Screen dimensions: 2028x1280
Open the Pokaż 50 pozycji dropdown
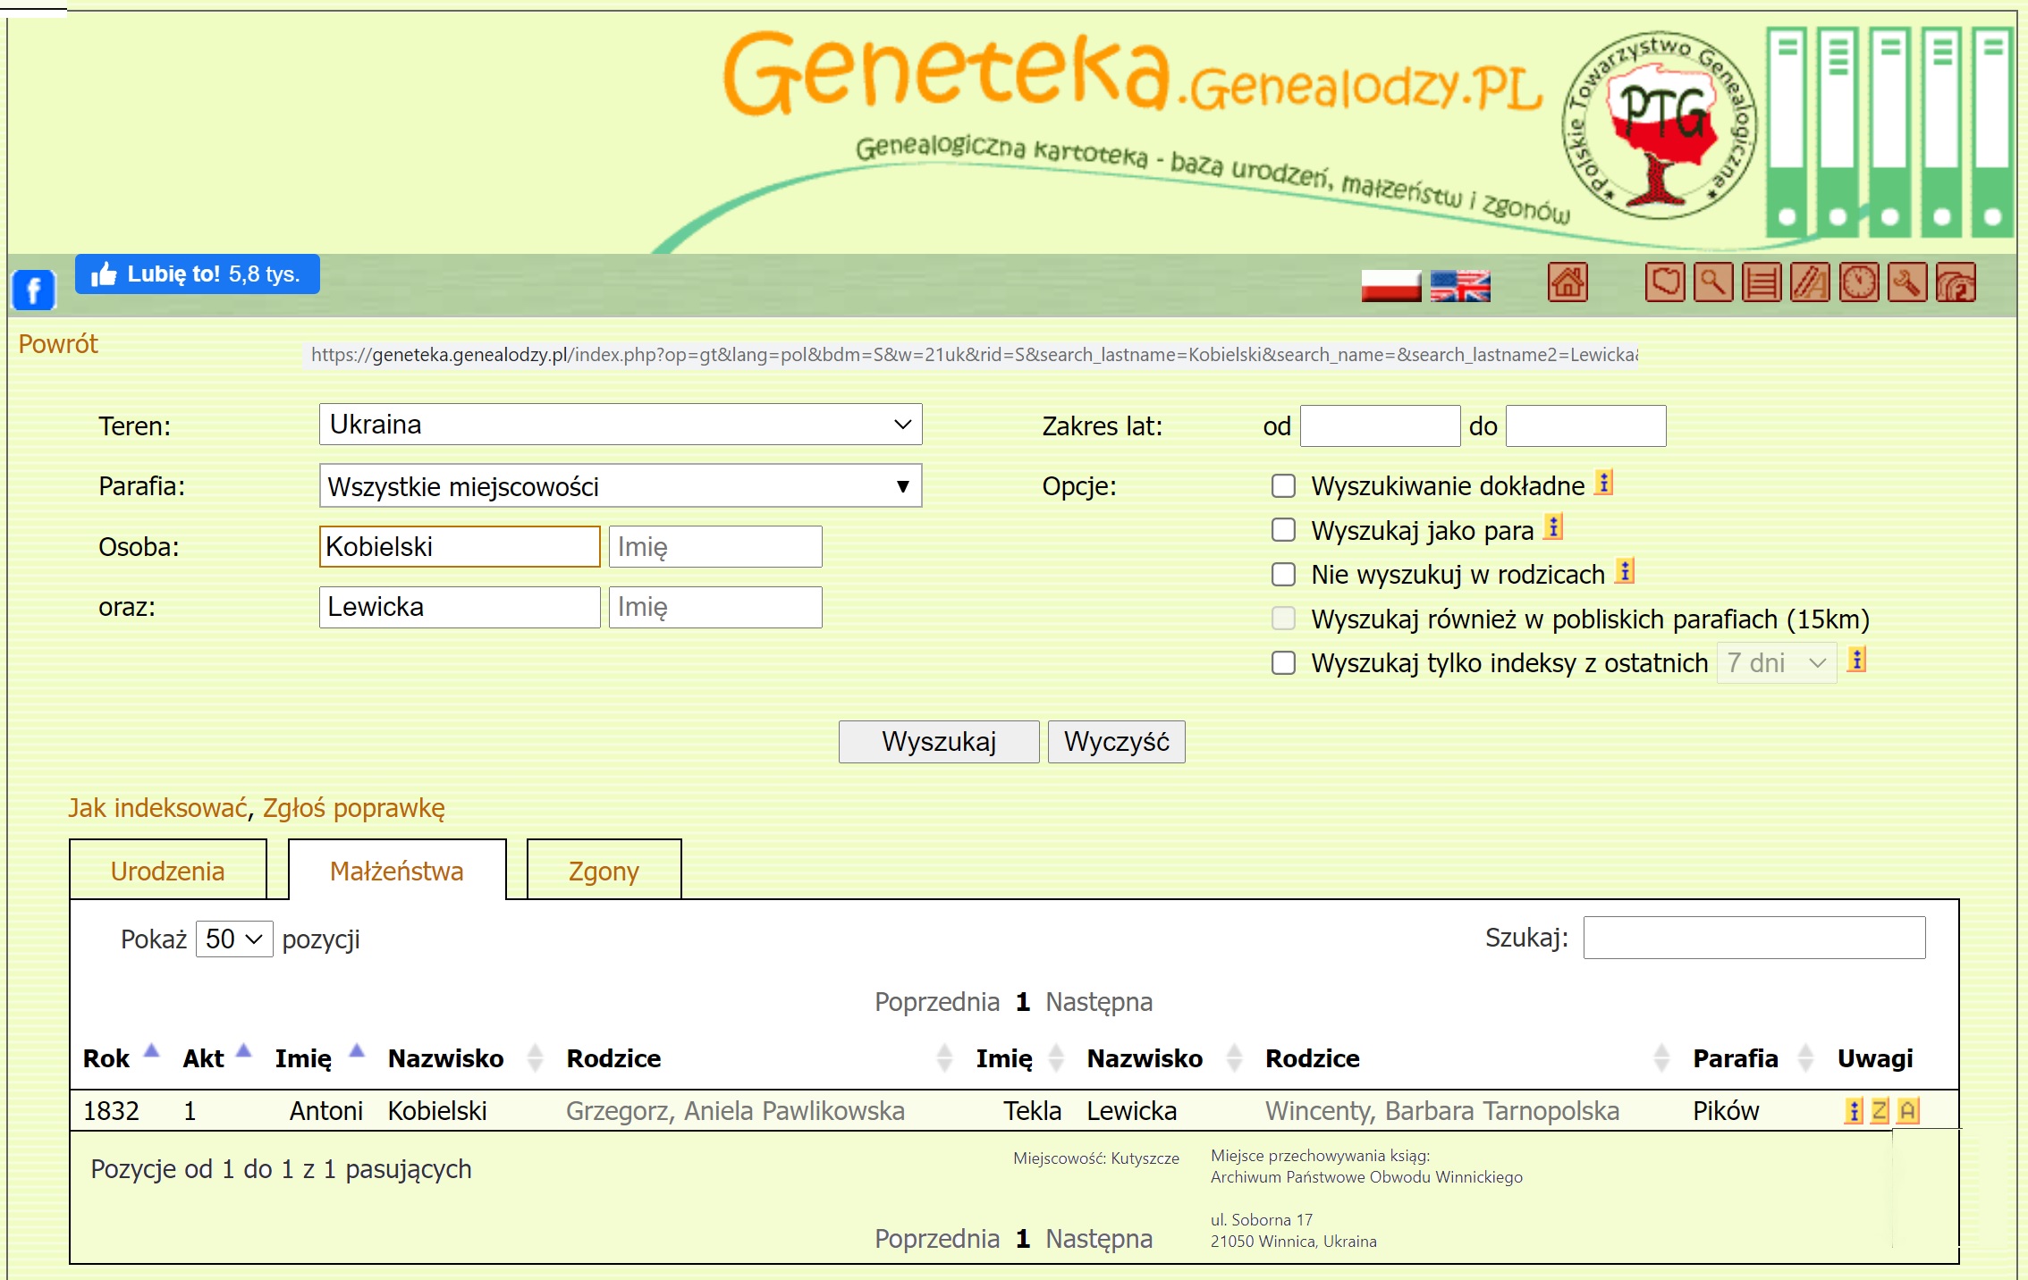[234, 939]
